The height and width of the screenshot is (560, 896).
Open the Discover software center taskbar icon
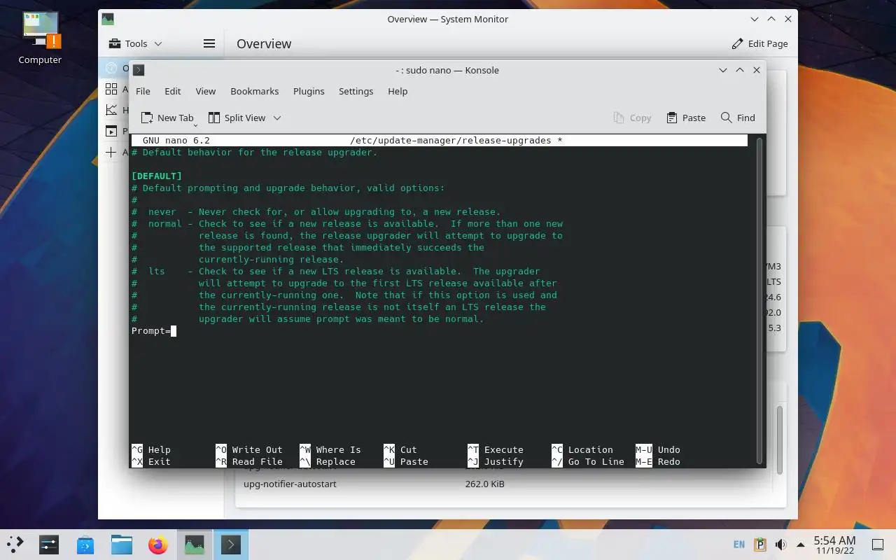85,545
